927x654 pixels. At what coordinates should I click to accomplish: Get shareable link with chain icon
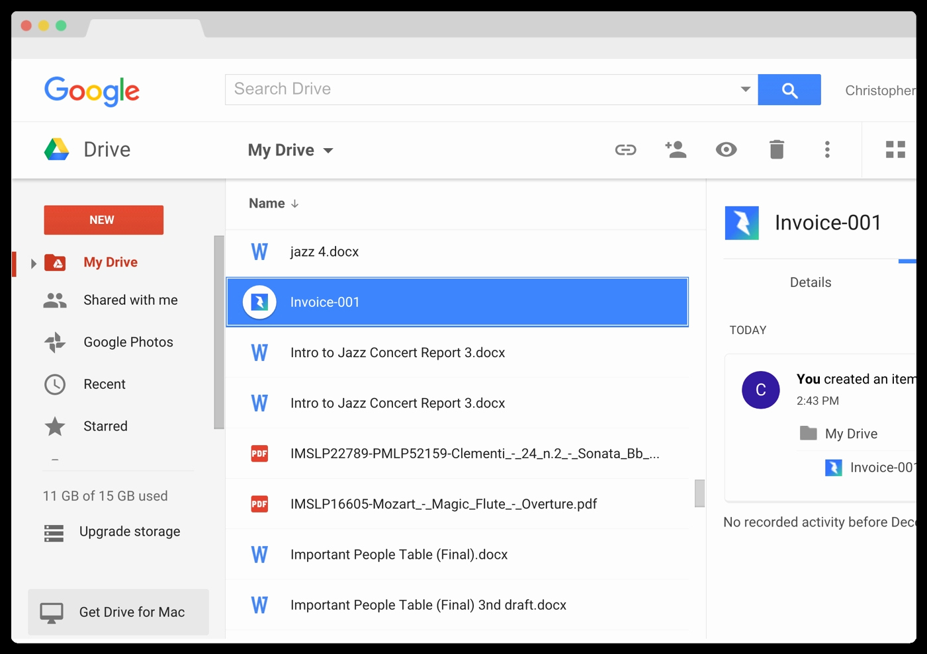pyautogui.click(x=625, y=149)
